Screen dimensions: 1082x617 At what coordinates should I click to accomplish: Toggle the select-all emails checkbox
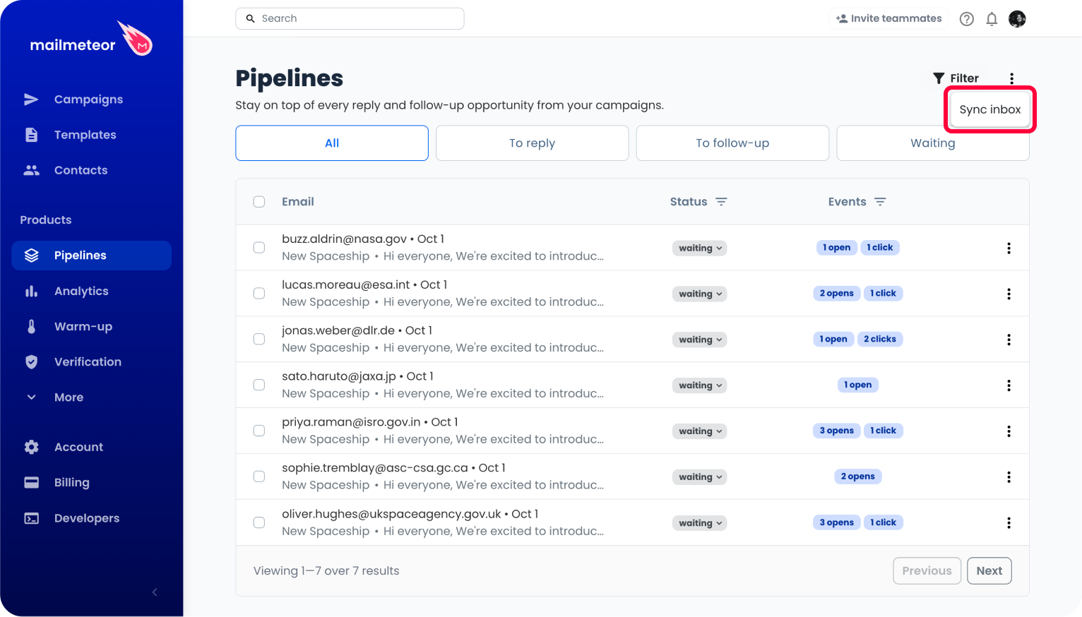pyautogui.click(x=259, y=202)
